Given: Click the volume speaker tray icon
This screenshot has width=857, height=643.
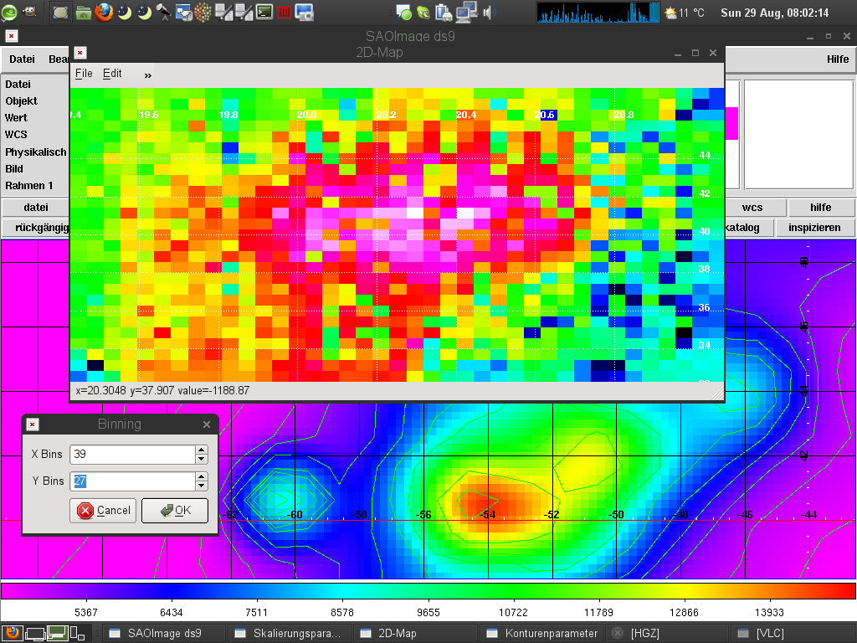Looking at the screenshot, I should click(x=490, y=12).
